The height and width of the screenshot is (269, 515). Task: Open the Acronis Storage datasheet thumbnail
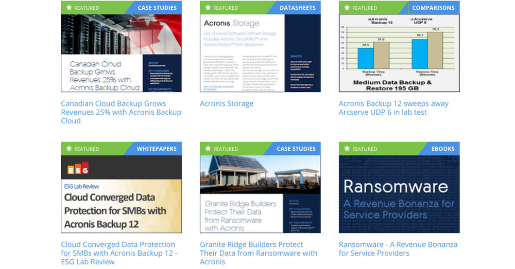[260, 53]
